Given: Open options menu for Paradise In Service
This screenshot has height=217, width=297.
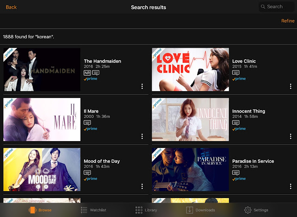Looking at the screenshot, I should pyautogui.click(x=291, y=186).
